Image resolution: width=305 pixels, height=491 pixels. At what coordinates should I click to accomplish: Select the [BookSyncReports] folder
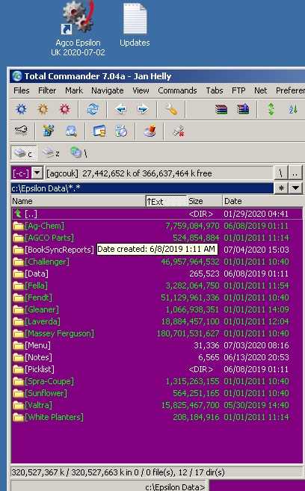157,250
